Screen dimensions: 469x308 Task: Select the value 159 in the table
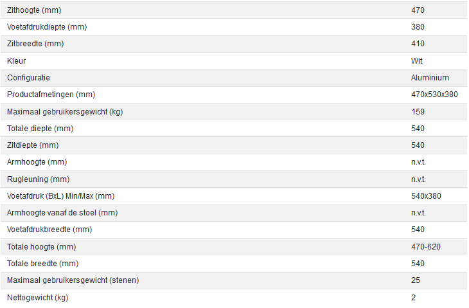[x=418, y=111]
